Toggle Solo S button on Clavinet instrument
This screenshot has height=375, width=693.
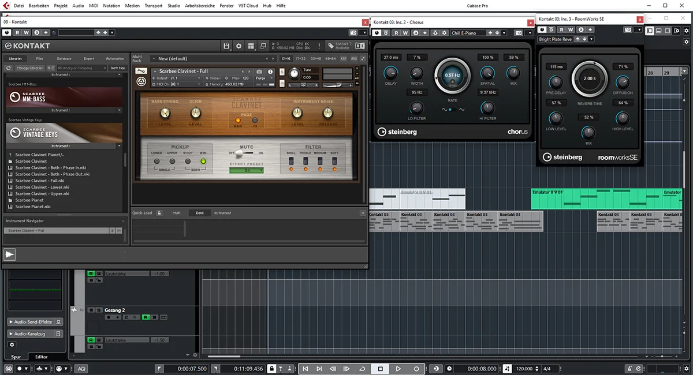click(282, 72)
